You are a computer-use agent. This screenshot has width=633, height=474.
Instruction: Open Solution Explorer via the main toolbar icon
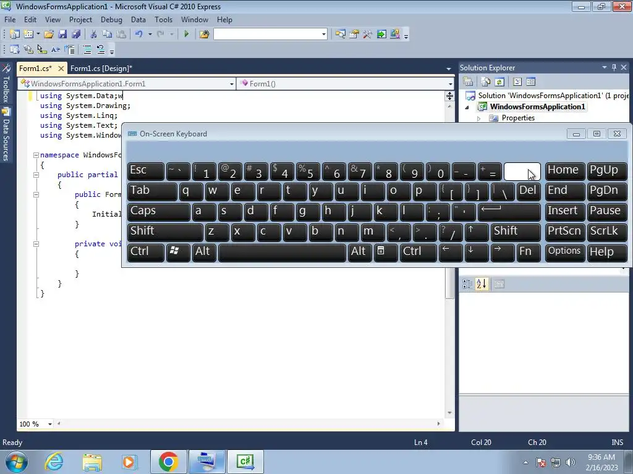341,35
